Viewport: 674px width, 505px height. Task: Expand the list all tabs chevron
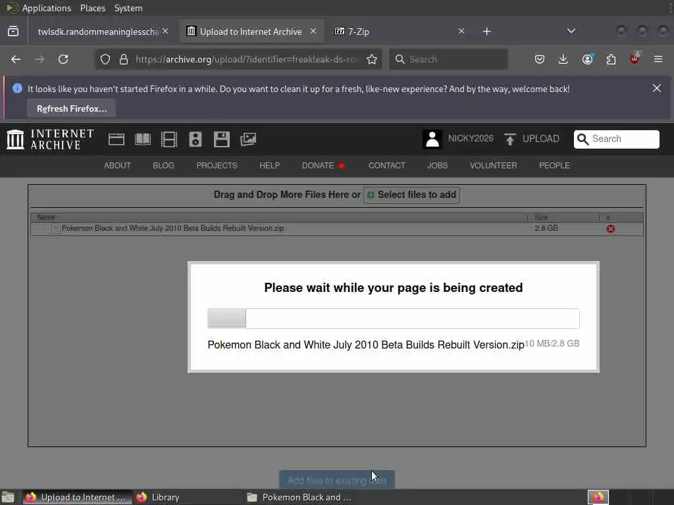click(571, 31)
